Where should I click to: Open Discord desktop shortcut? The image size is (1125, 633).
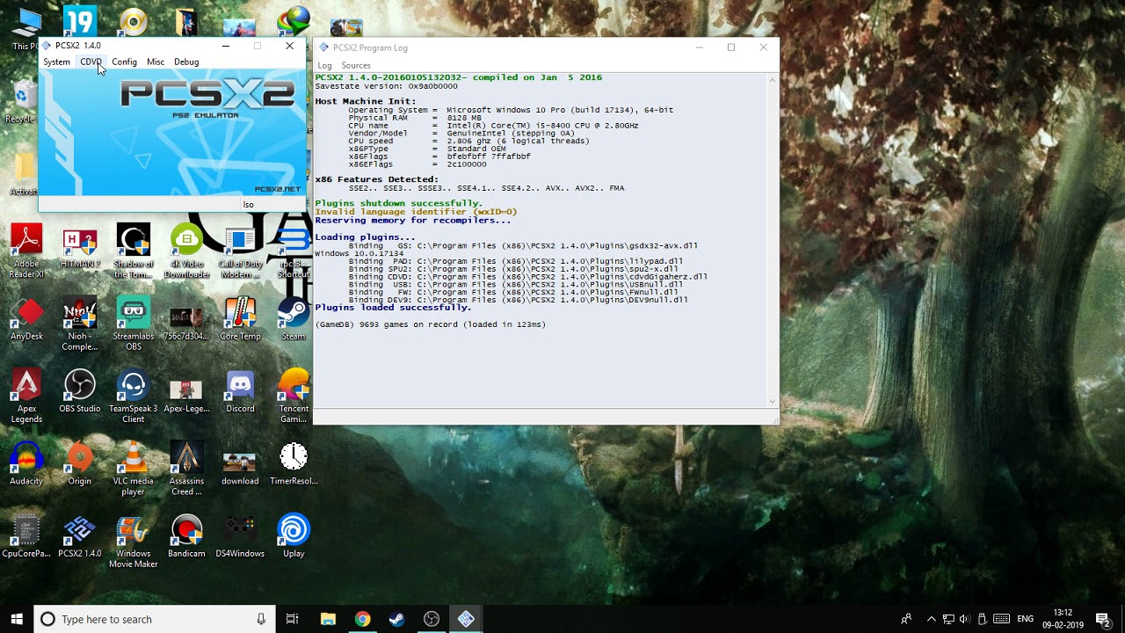(240, 391)
